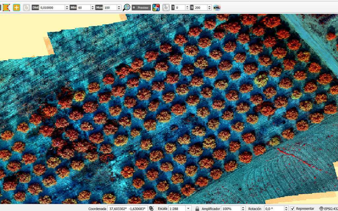Image resolution: width=338 pixels, height=211 pixels.
Task: Click the orange polygon editing tool icon
Action: pos(6,8)
